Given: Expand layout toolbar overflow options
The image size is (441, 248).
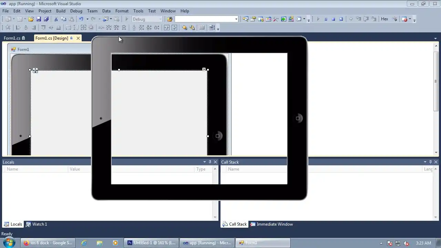Looking at the screenshot, I should point(218,28).
